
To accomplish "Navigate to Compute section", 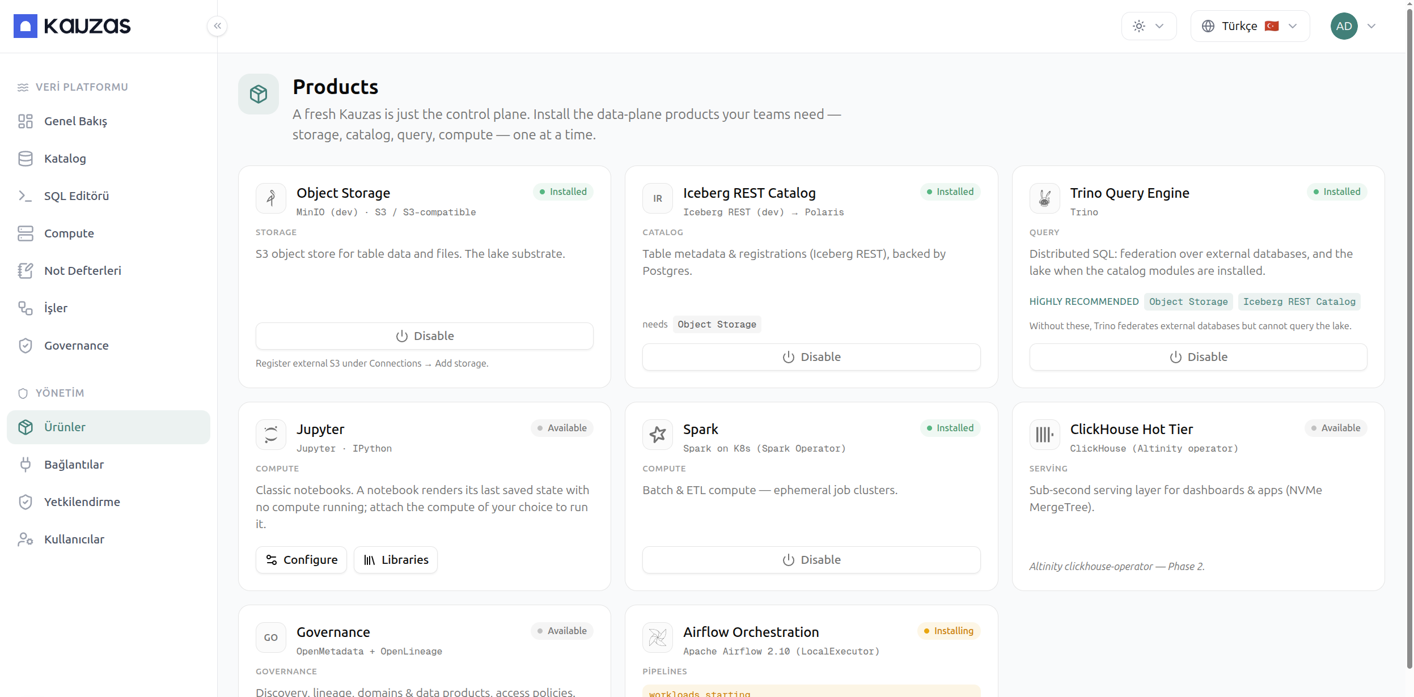I will point(108,233).
